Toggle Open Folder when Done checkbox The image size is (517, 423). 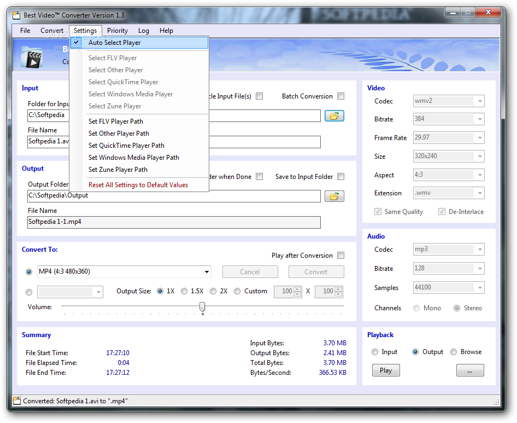click(x=260, y=177)
